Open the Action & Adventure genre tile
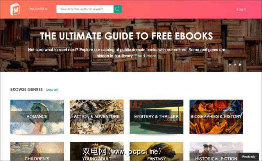The width and height of the screenshot is (262, 161). click(97, 117)
